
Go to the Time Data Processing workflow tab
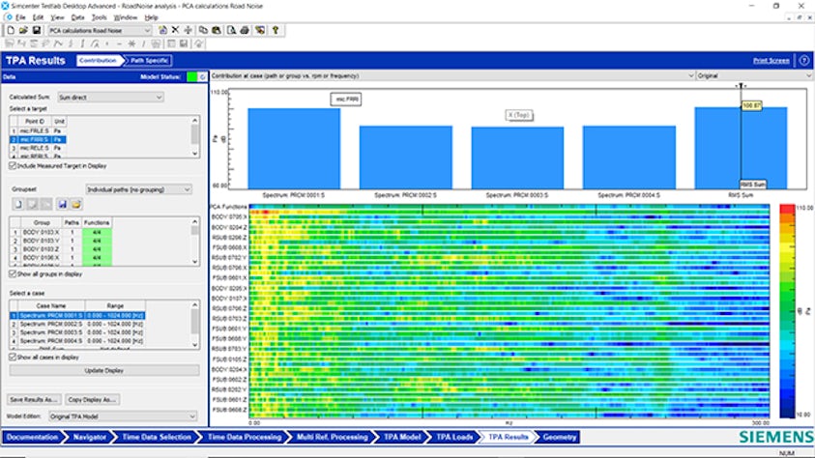coord(245,438)
